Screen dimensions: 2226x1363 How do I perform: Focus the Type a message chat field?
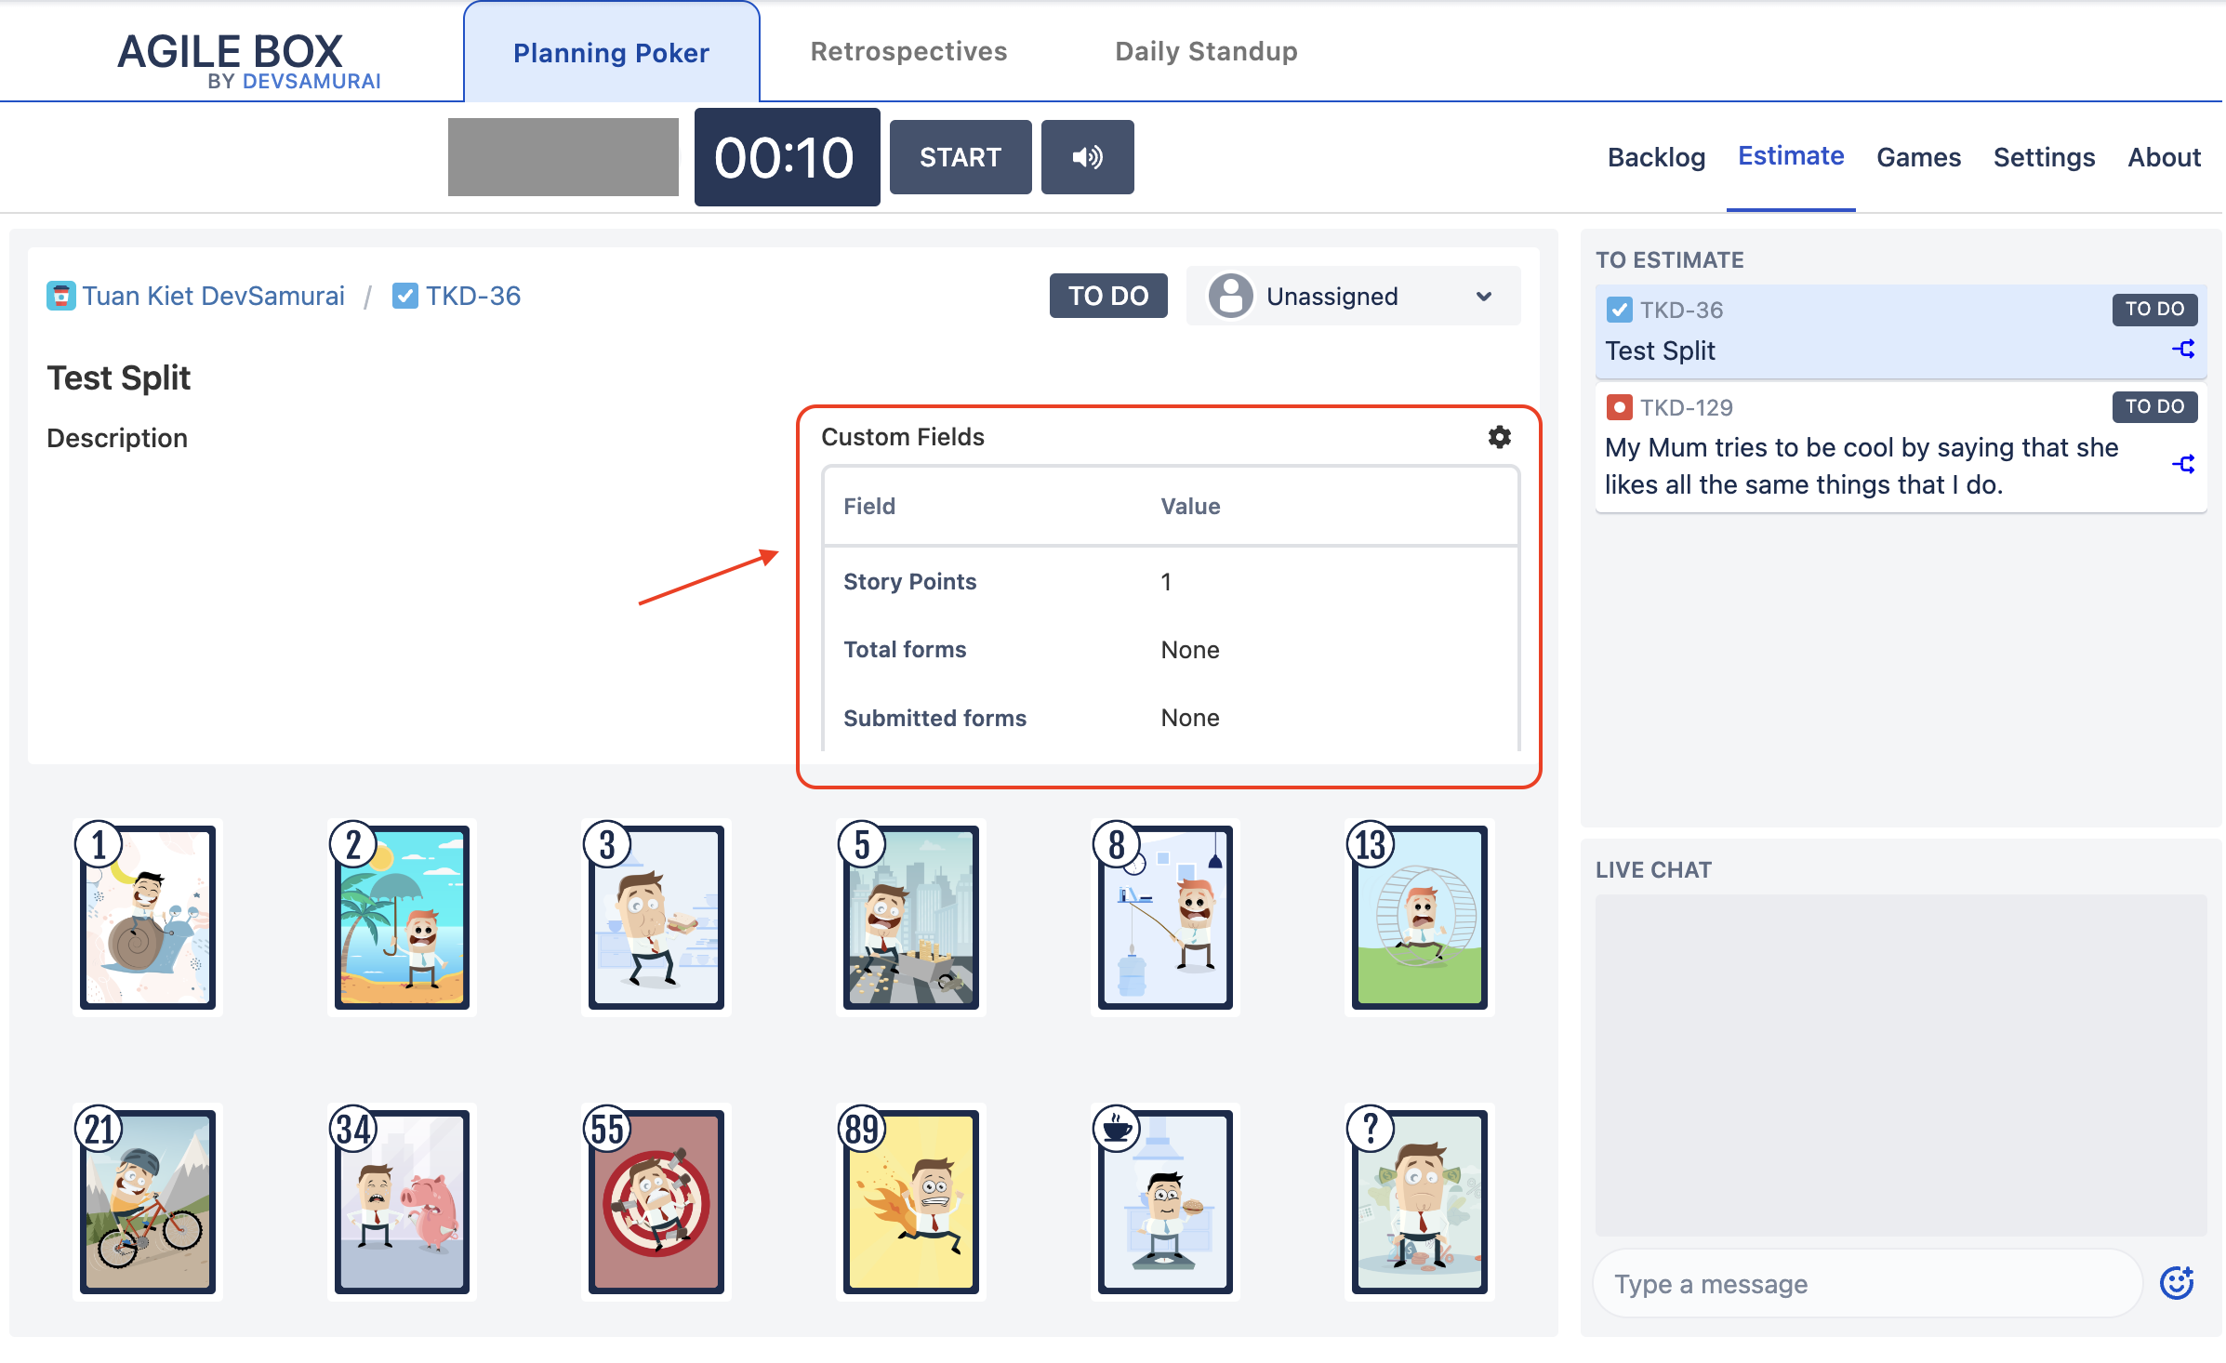(x=1867, y=1283)
